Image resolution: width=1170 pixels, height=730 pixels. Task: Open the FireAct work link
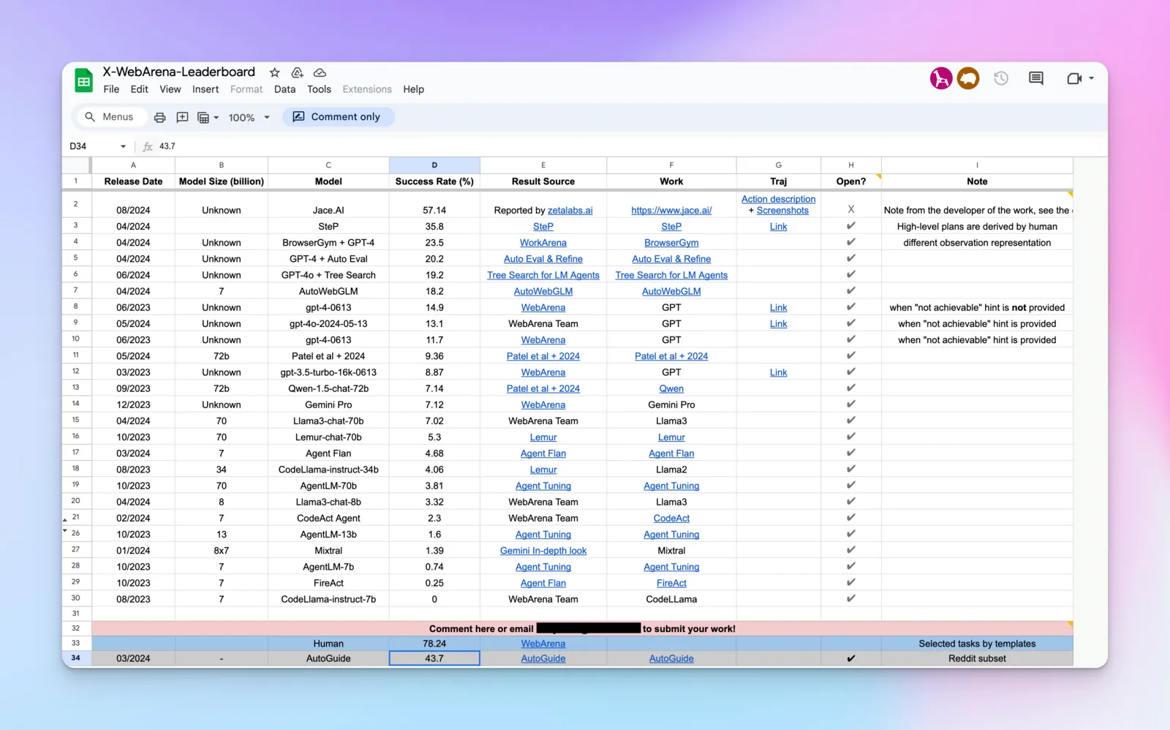pos(671,583)
